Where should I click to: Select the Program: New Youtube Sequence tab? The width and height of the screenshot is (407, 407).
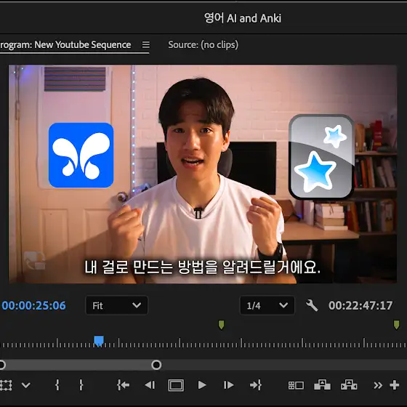[65, 44]
